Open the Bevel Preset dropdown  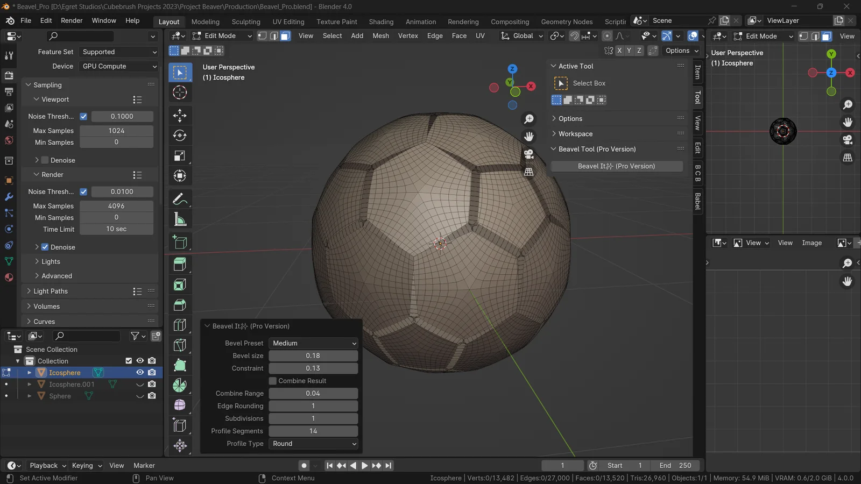point(313,343)
